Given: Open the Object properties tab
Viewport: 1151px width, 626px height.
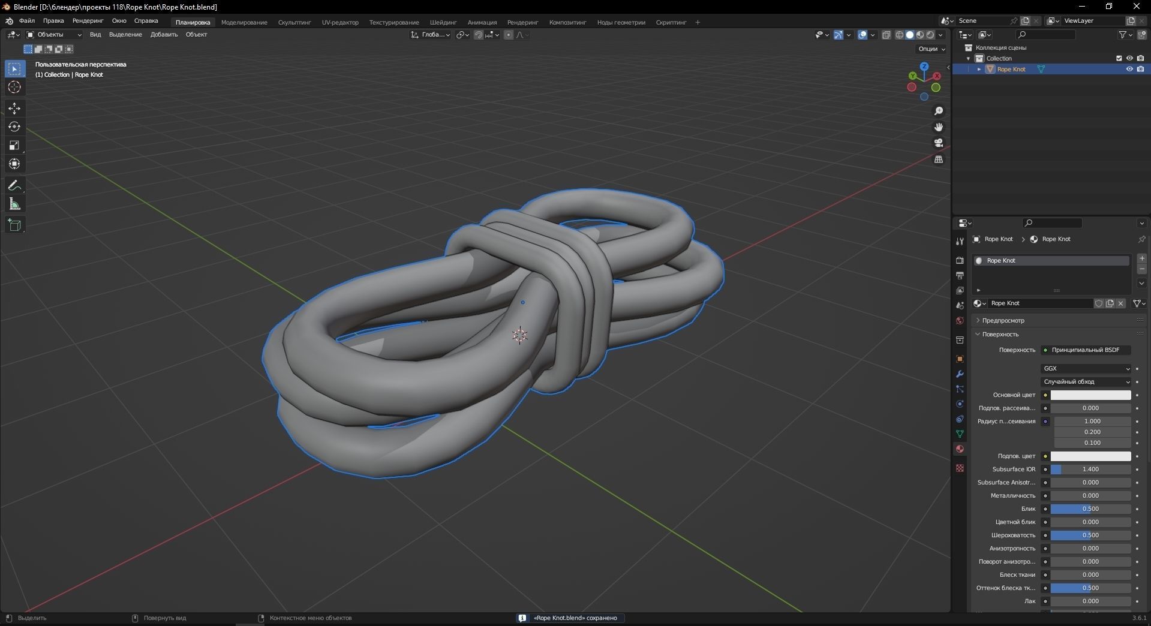Looking at the screenshot, I should tap(960, 359).
